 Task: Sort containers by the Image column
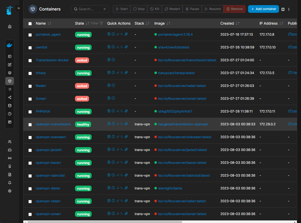click(162, 23)
